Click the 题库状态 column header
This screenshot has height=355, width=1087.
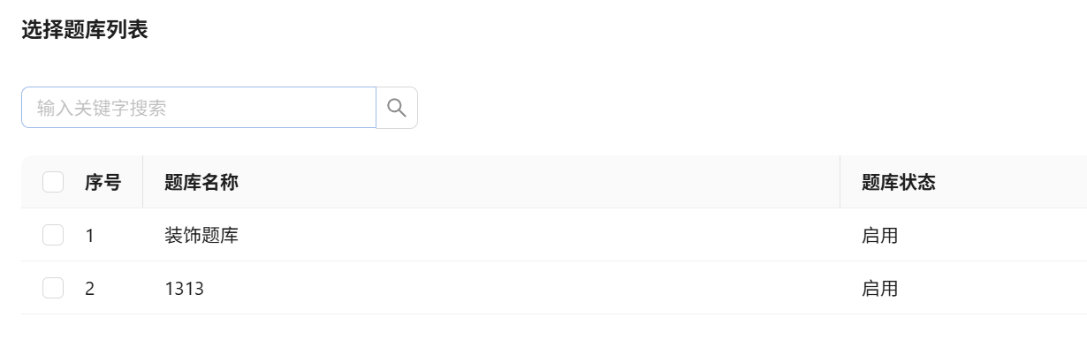tap(899, 183)
